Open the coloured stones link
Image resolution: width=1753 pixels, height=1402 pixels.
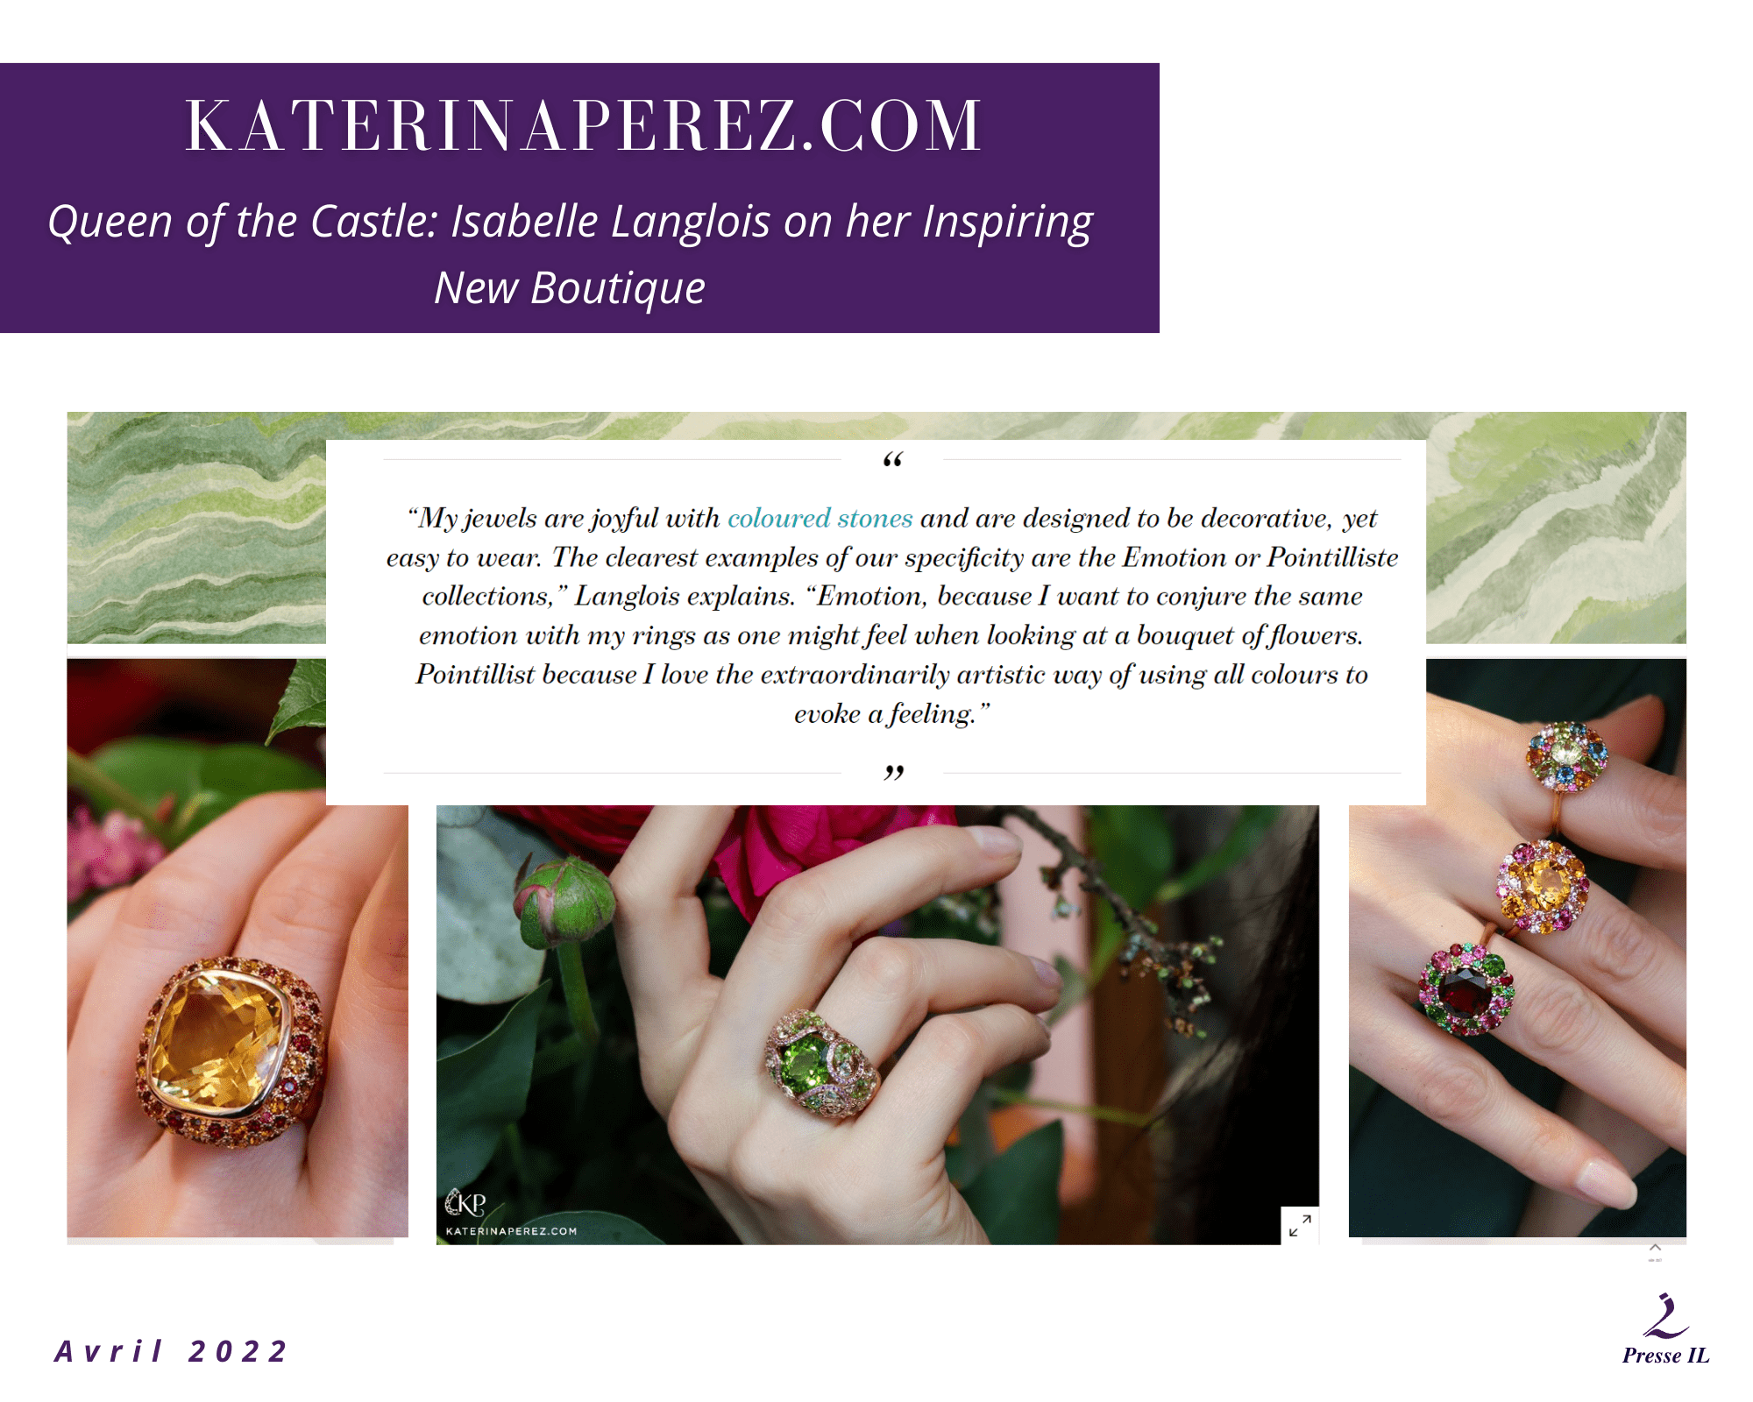click(820, 518)
